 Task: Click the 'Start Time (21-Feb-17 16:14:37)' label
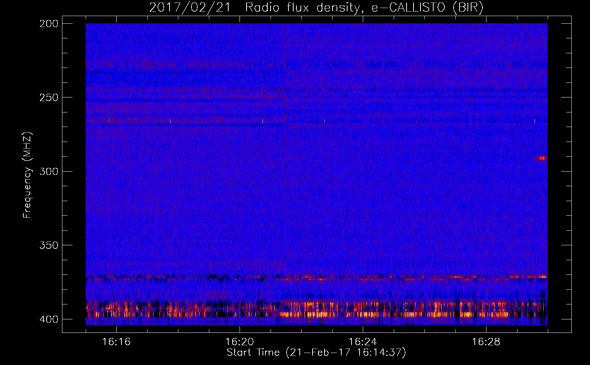(x=316, y=353)
